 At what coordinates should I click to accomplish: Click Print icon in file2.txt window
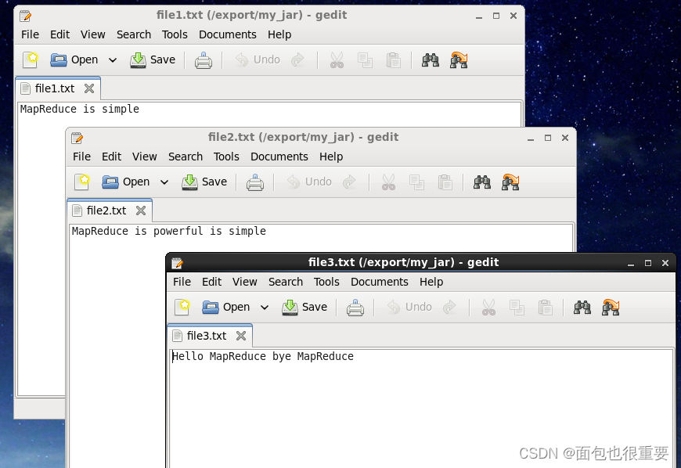click(x=255, y=182)
